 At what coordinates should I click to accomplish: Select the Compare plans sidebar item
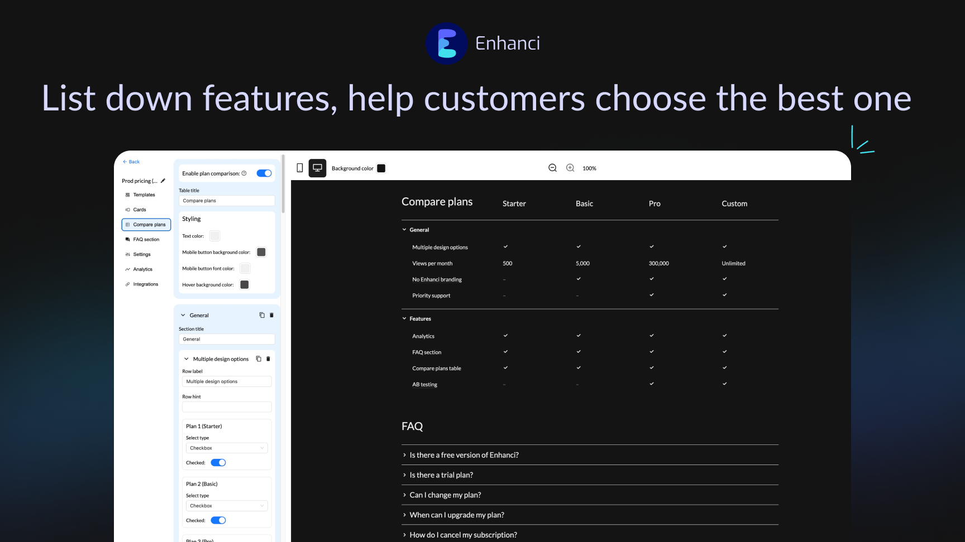click(146, 225)
